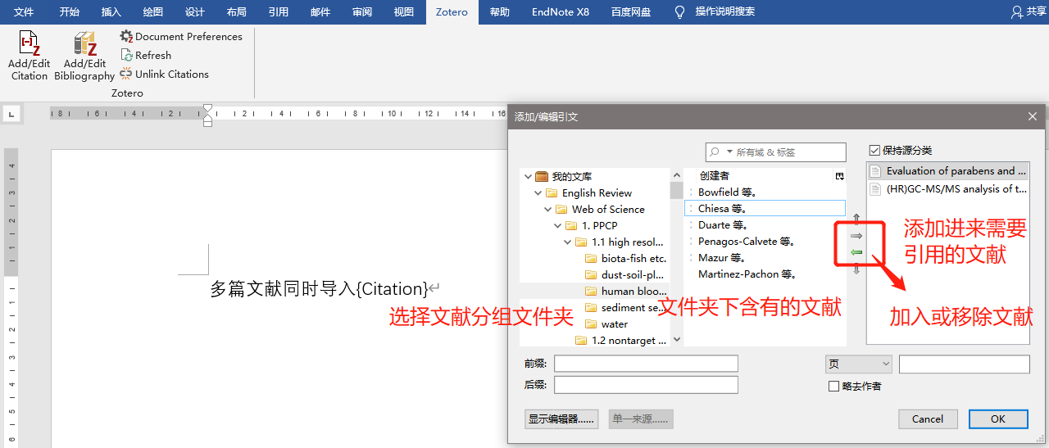Collapse the 1. PPCP folder
1049x448 pixels.
point(558,226)
